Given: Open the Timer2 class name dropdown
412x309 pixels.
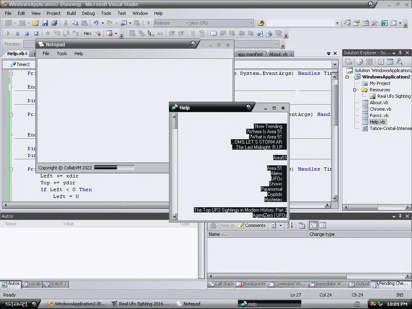Looking at the screenshot, I should pos(19,64).
